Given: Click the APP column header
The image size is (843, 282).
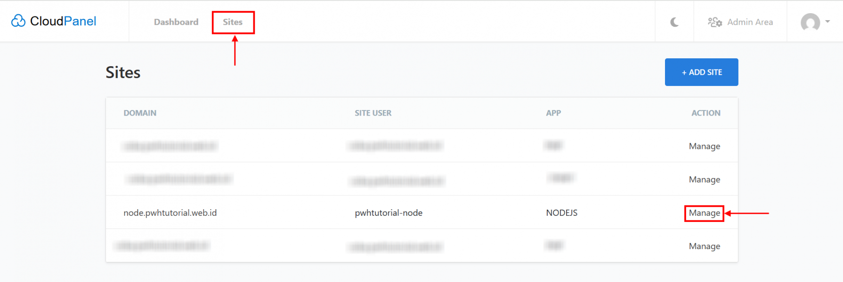Looking at the screenshot, I should 553,113.
